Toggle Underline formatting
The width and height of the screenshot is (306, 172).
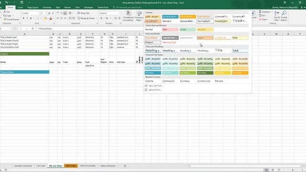coord(31,18)
